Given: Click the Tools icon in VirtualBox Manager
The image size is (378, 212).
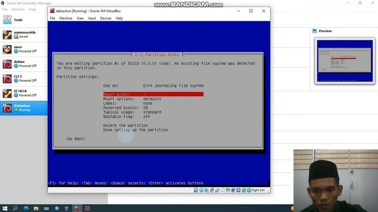Looking at the screenshot, I should (x=7, y=19).
